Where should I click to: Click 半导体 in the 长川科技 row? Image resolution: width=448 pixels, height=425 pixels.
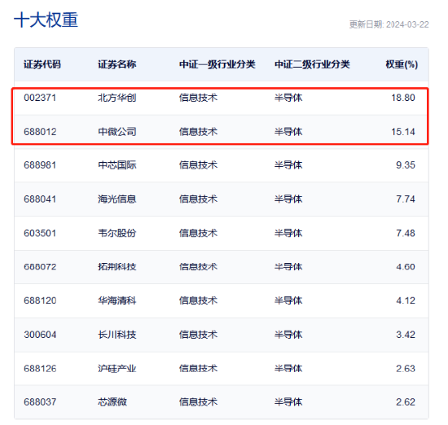coord(288,335)
